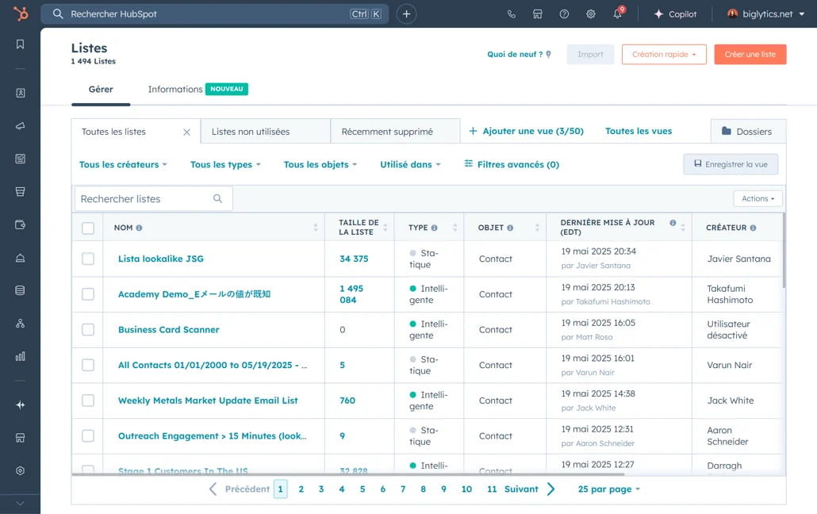Image resolution: width=817 pixels, height=514 pixels.
Task: Open the bar chart reporting icon
Action: pos(21,357)
